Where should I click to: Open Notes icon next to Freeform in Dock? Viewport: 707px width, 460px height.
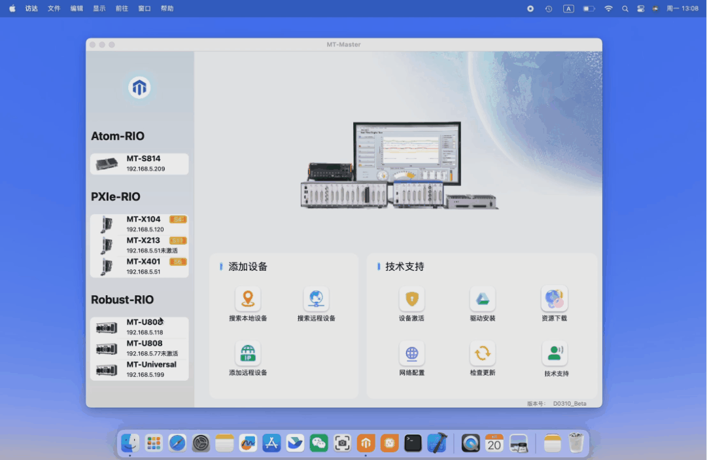pos(224,443)
